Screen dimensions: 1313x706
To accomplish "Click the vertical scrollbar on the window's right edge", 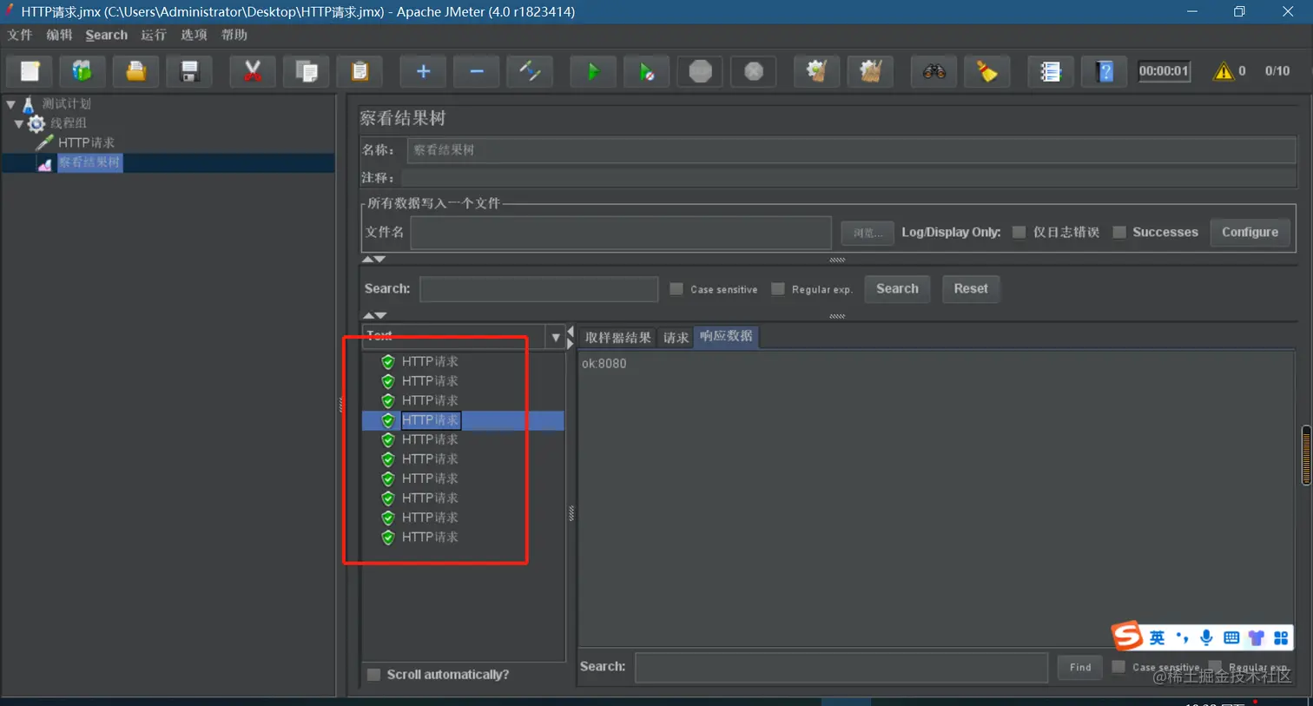I will coord(1306,455).
